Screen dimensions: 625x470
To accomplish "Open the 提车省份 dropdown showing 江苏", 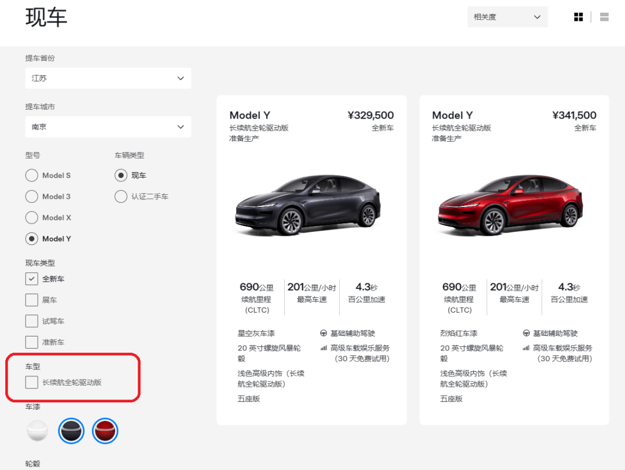I will [x=108, y=78].
